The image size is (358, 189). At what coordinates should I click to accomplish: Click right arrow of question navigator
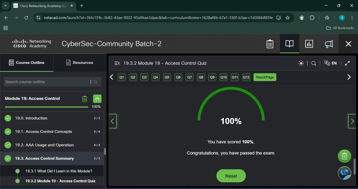pyautogui.click(x=349, y=77)
